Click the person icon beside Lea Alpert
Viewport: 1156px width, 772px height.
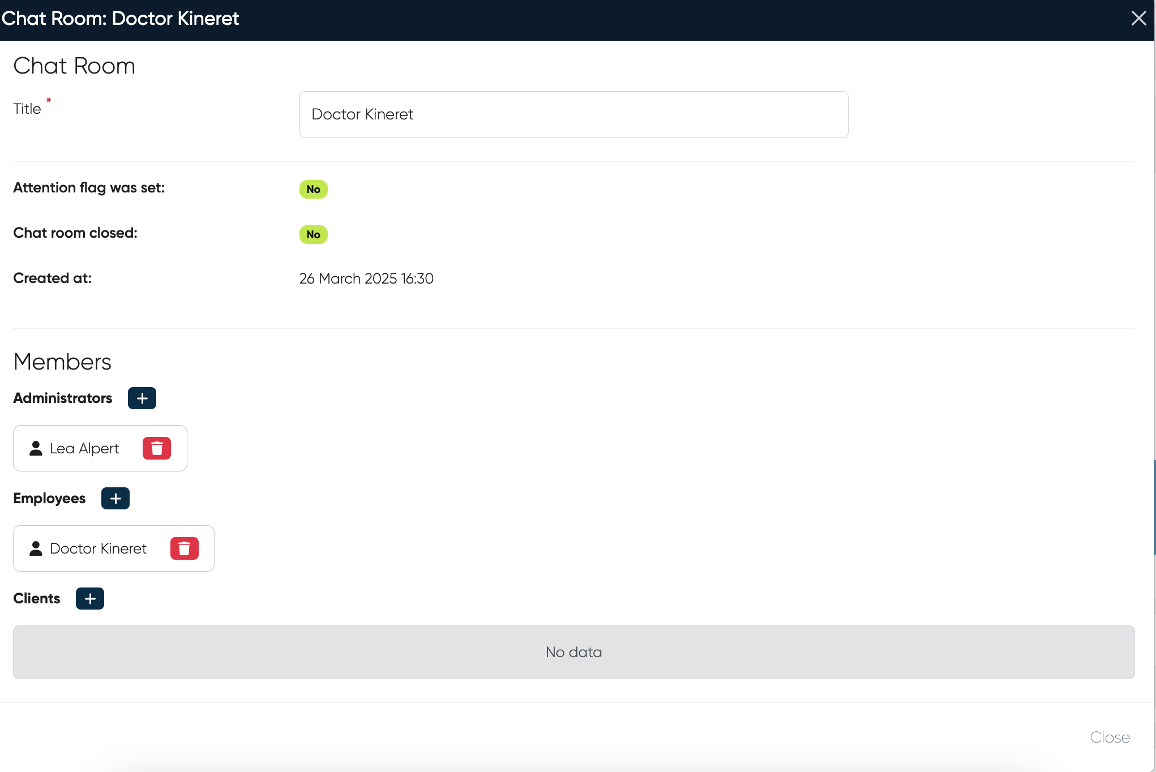coord(36,448)
